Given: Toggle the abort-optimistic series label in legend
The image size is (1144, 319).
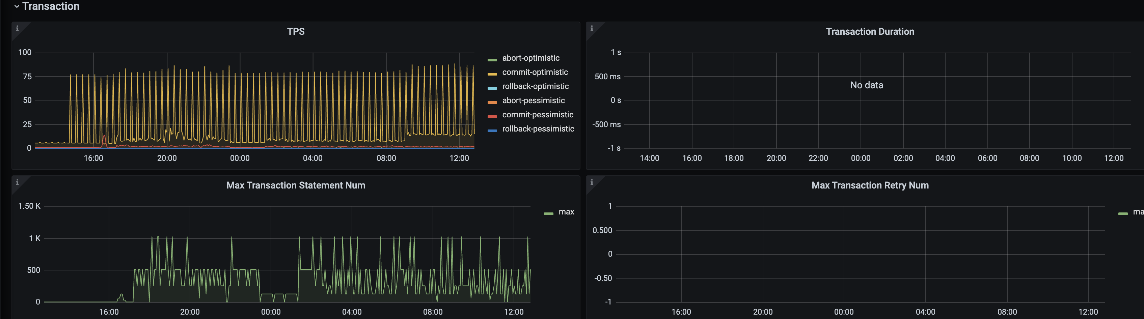Looking at the screenshot, I should click(530, 58).
